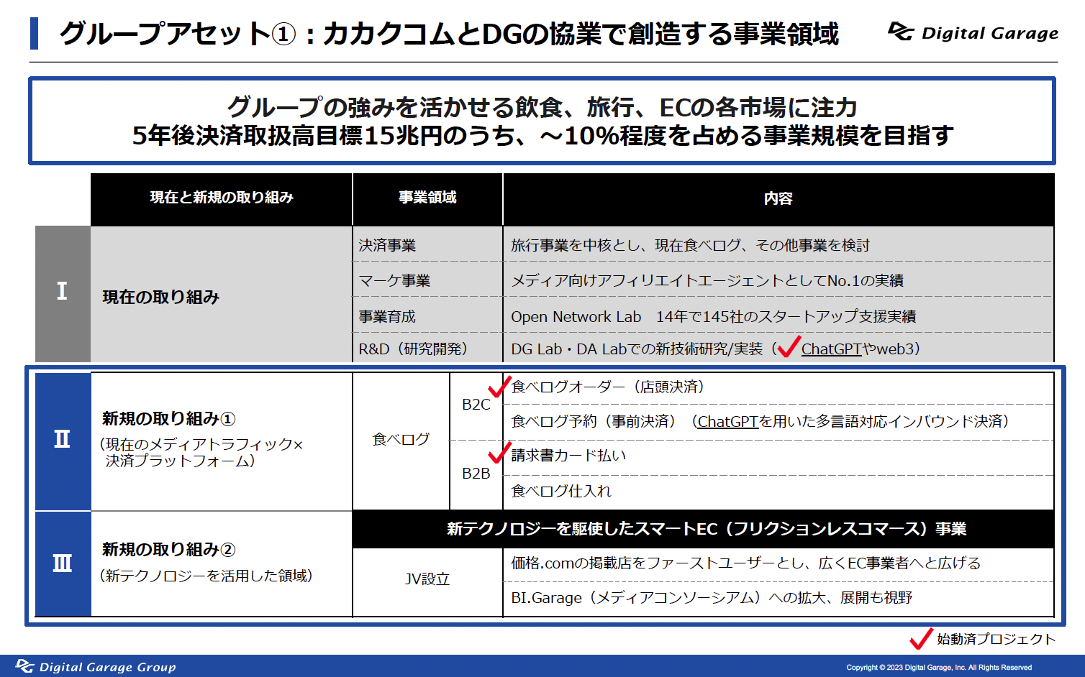Select the label 現在の取り組み
The width and height of the screenshot is (1085, 677).
point(161,297)
